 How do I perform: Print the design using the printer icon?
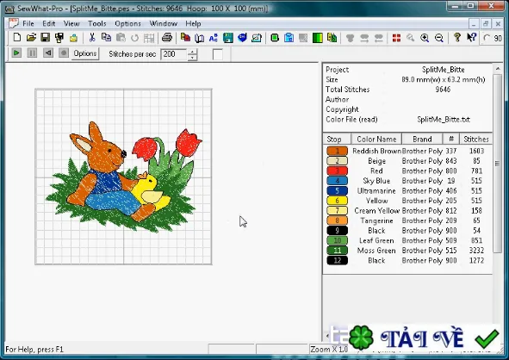pyautogui.click(x=167, y=38)
